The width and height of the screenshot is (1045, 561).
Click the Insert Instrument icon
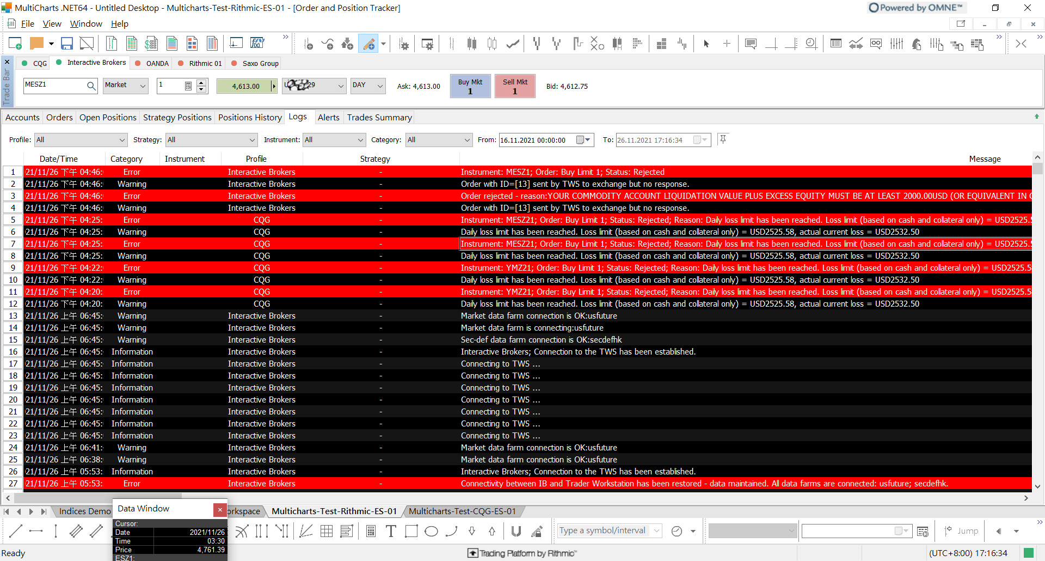[309, 44]
